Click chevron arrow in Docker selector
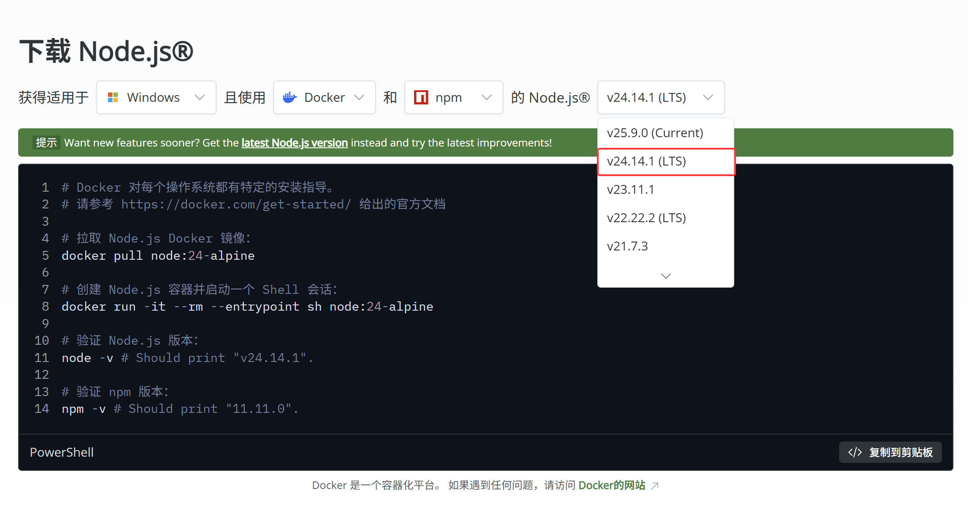 click(x=359, y=97)
